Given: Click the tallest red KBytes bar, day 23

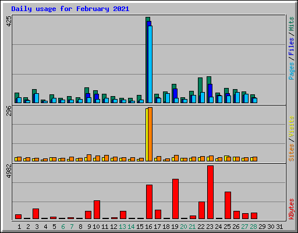Looking at the screenshot, I should click(210, 192).
